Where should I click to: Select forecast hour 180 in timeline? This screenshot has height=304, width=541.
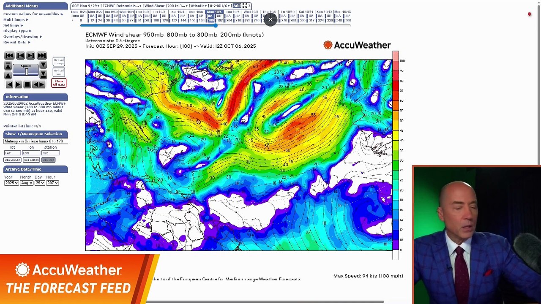(210, 20)
